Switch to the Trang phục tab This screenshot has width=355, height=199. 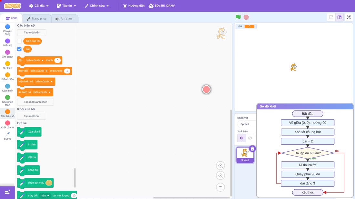pyautogui.click(x=36, y=19)
